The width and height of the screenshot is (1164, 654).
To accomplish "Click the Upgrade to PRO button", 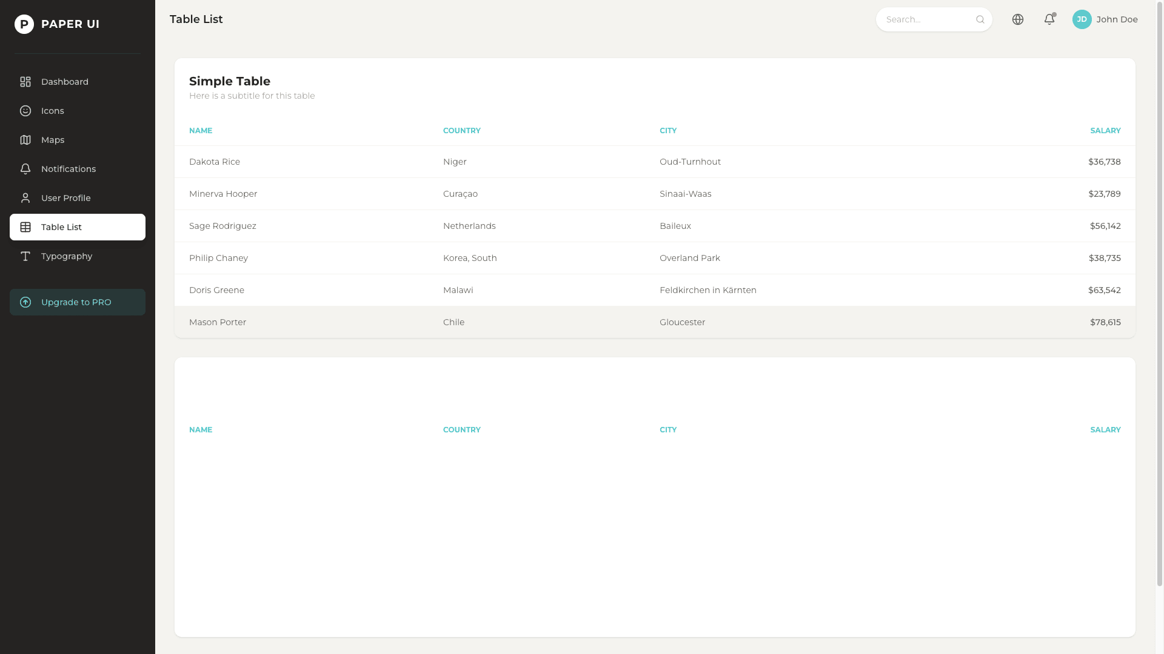I will coord(77,302).
